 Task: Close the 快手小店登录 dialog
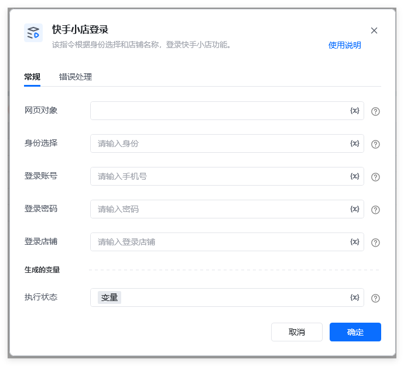[374, 30]
